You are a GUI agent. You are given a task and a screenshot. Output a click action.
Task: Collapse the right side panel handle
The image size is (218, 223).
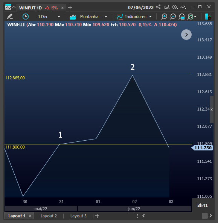click(212, 109)
